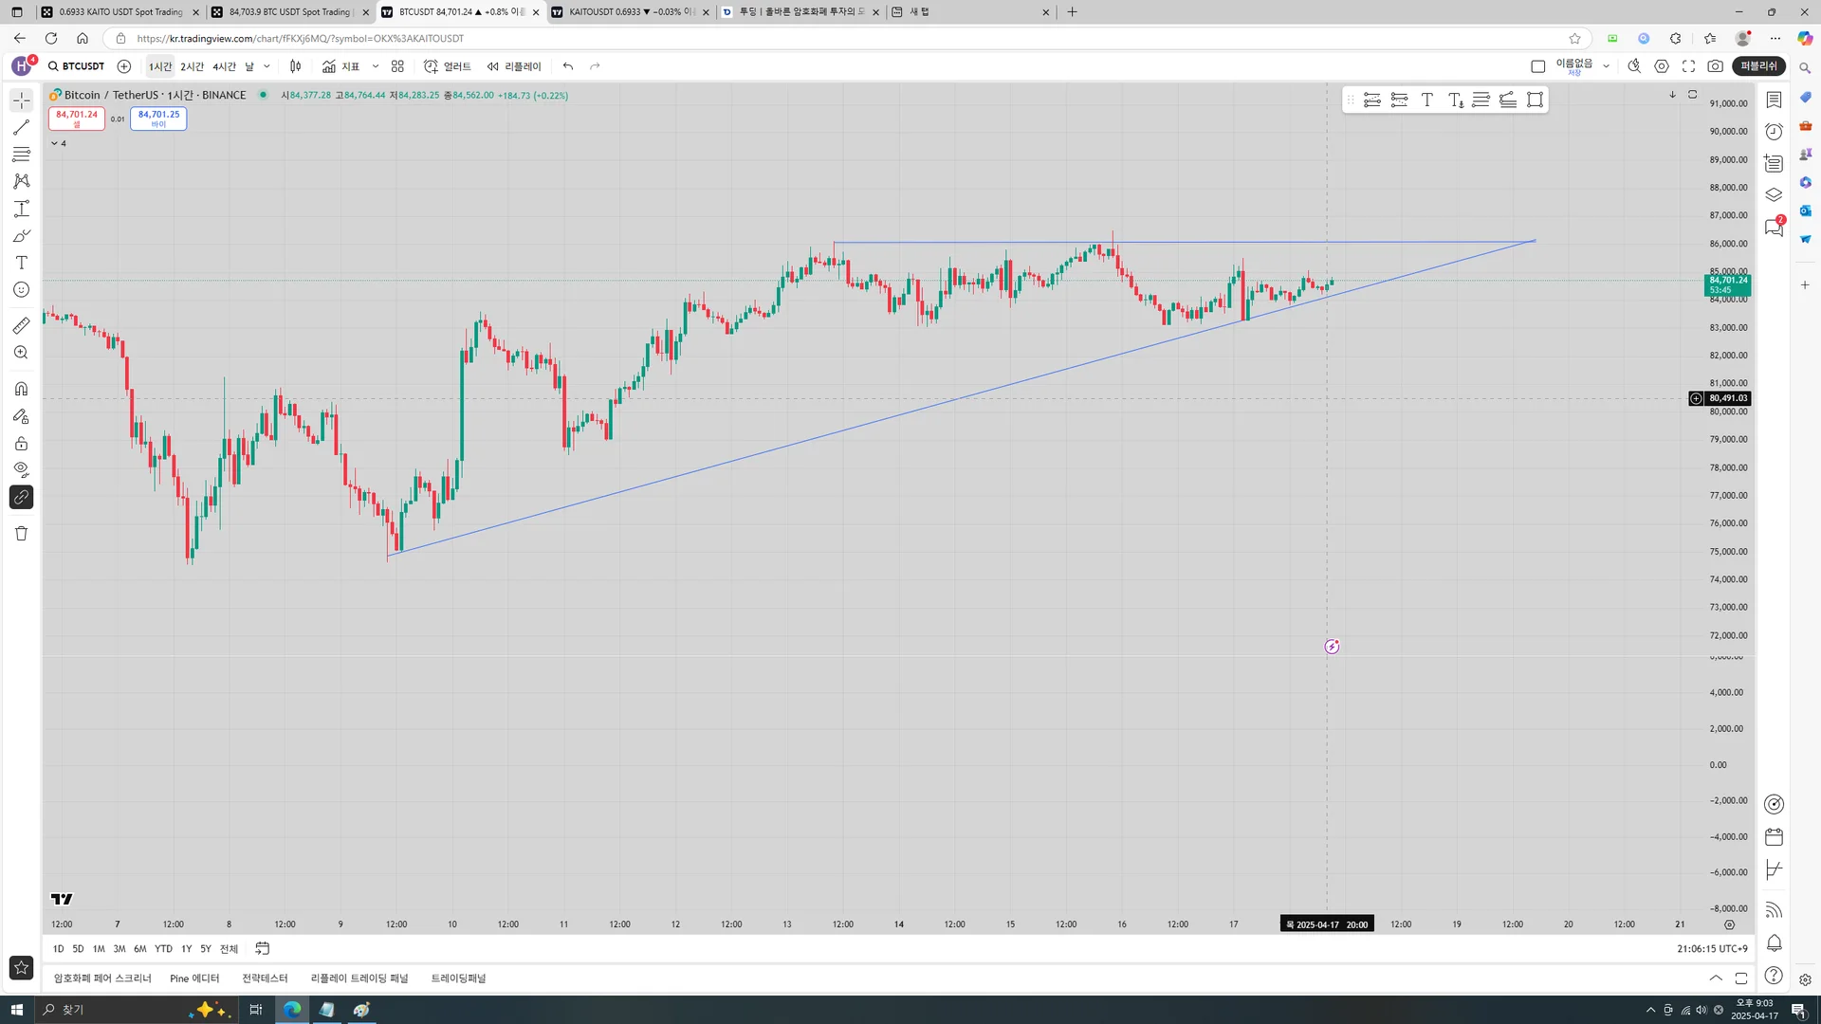
Task: Switch to the 전략테스터 tab
Action: coord(265,978)
